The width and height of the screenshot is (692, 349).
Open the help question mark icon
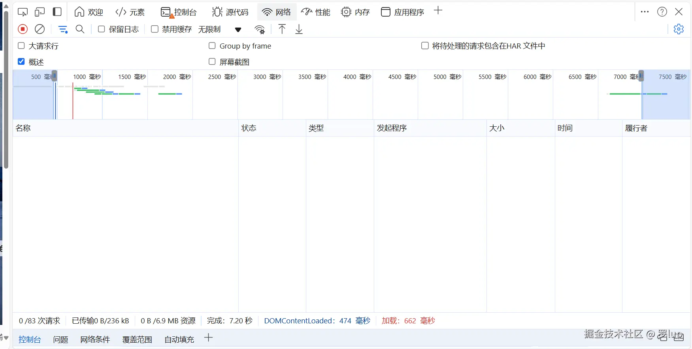[x=662, y=12]
